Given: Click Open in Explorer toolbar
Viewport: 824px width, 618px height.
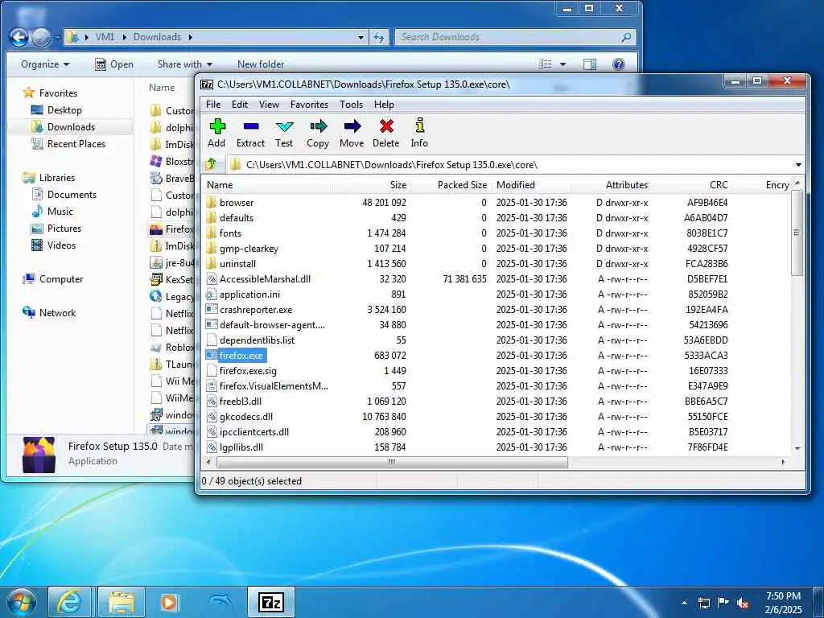Looking at the screenshot, I should coord(114,64).
